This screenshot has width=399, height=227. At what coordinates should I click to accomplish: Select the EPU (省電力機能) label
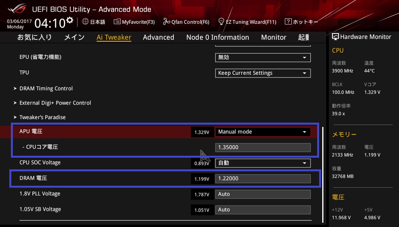pos(40,57)
